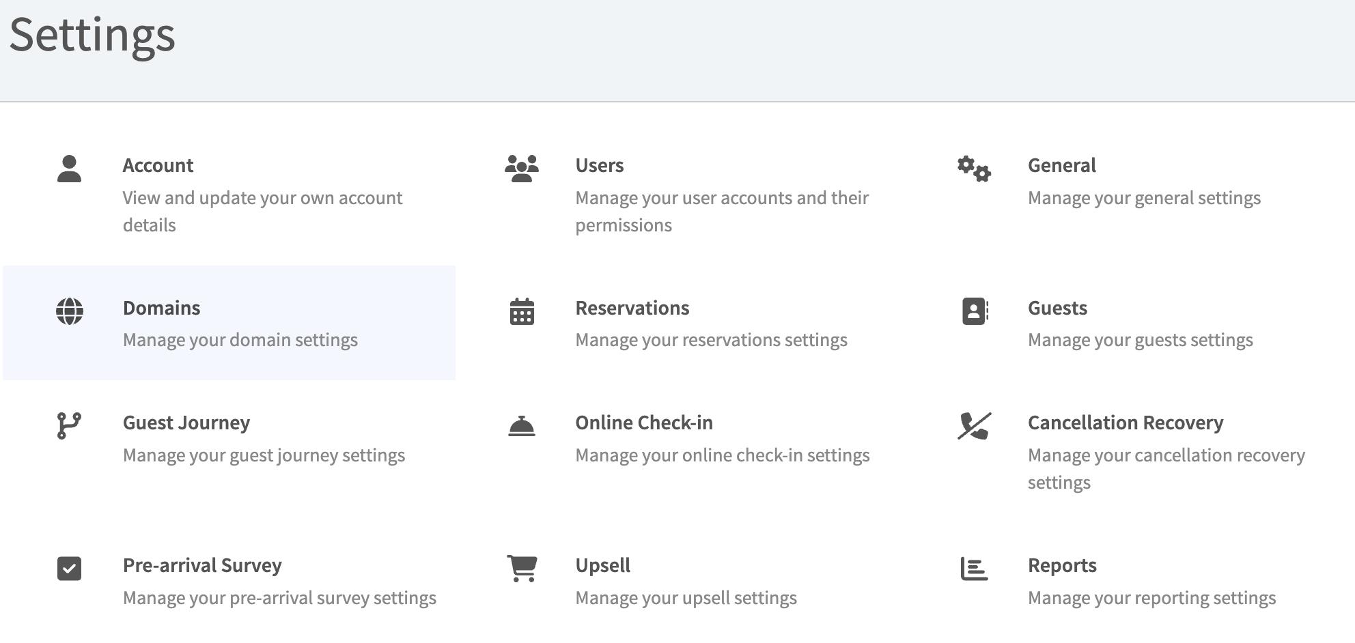Go to General settings heading

[1061, 165]
